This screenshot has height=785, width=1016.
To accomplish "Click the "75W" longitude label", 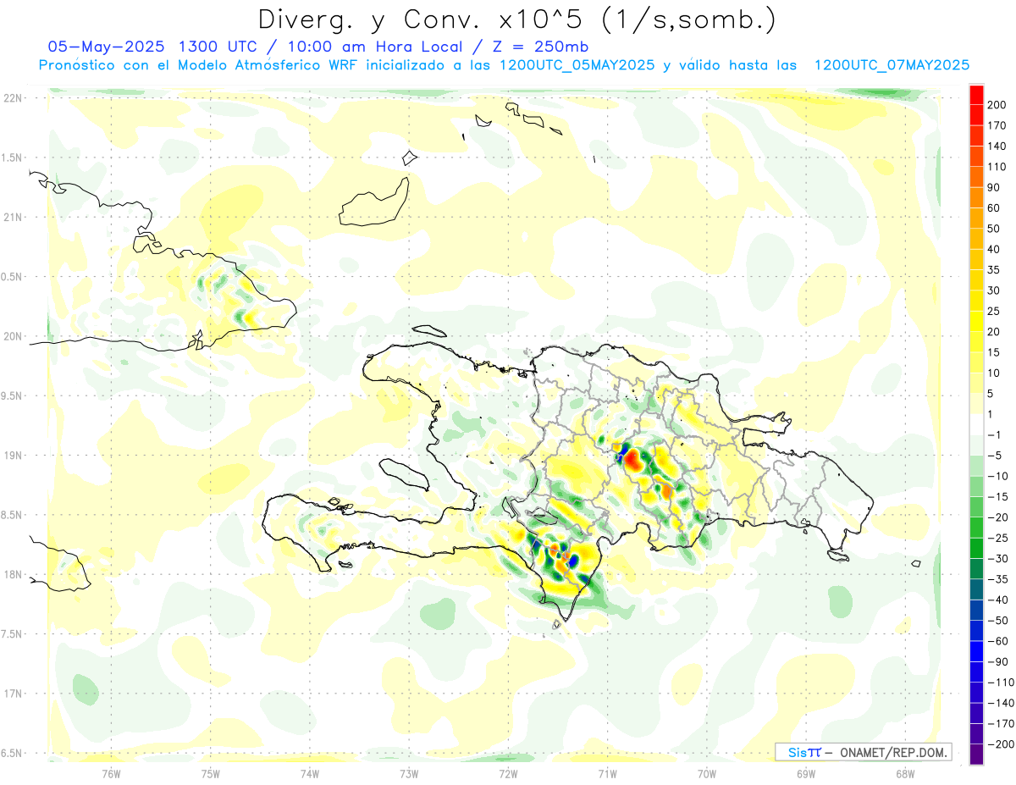I will coord(211,772).
